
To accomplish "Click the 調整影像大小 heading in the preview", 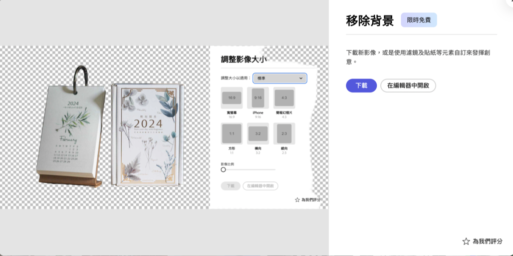I will [243, 59].
